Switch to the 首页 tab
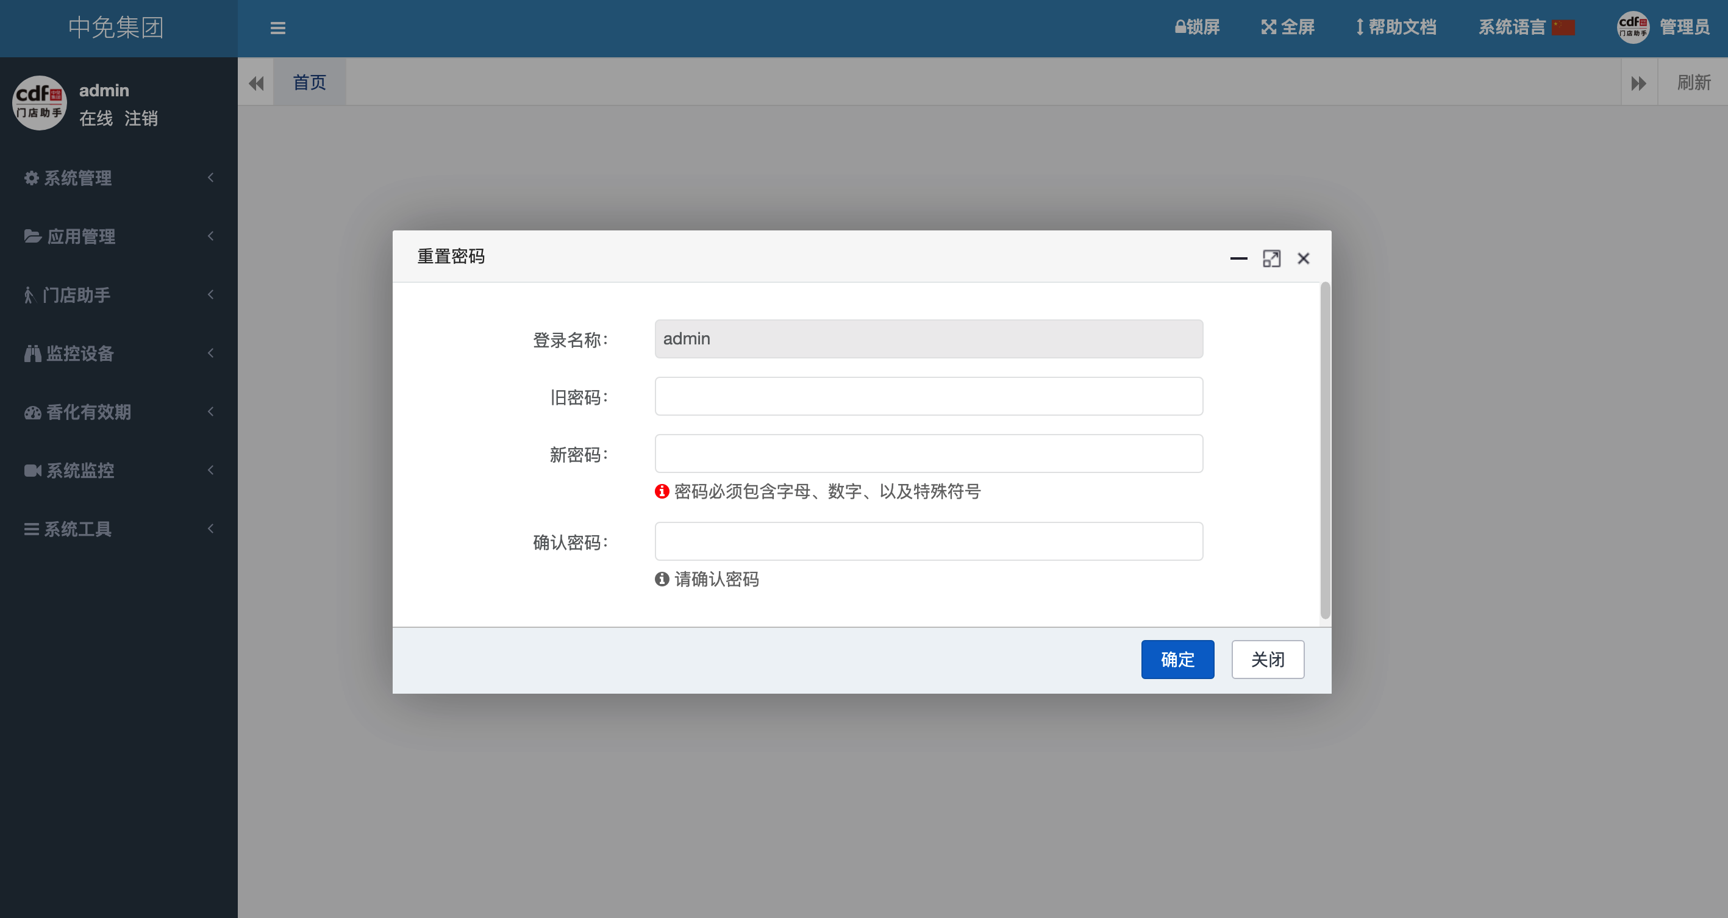 pos(309,82)
